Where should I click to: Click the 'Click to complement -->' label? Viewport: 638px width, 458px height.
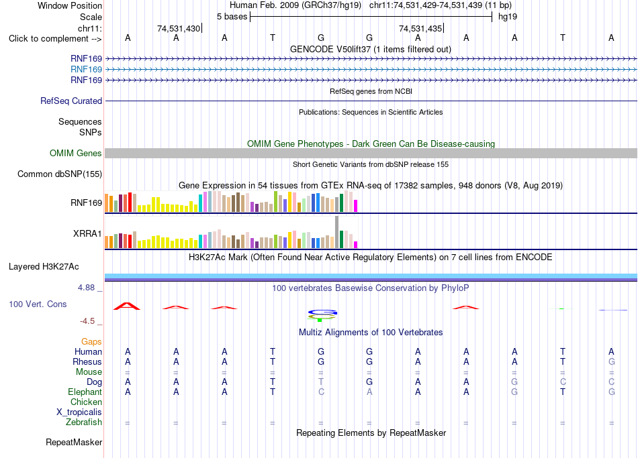point(55,39)
